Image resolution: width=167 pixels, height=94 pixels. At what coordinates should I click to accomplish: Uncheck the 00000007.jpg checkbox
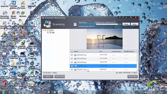point(72,55)
